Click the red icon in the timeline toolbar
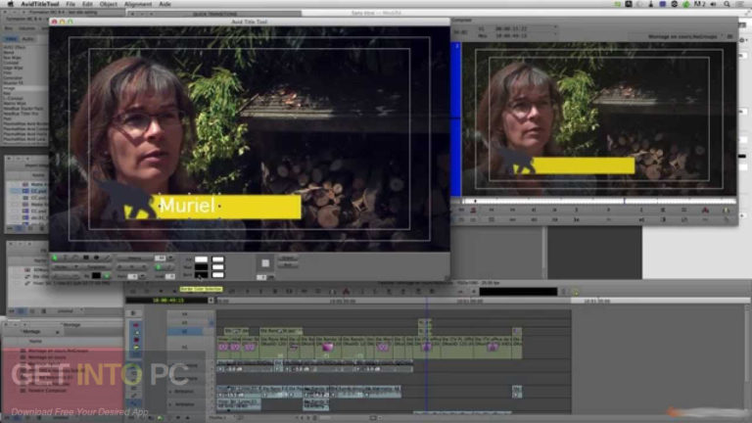The width and height of the screenshot is (752, 423). point(346,291)
